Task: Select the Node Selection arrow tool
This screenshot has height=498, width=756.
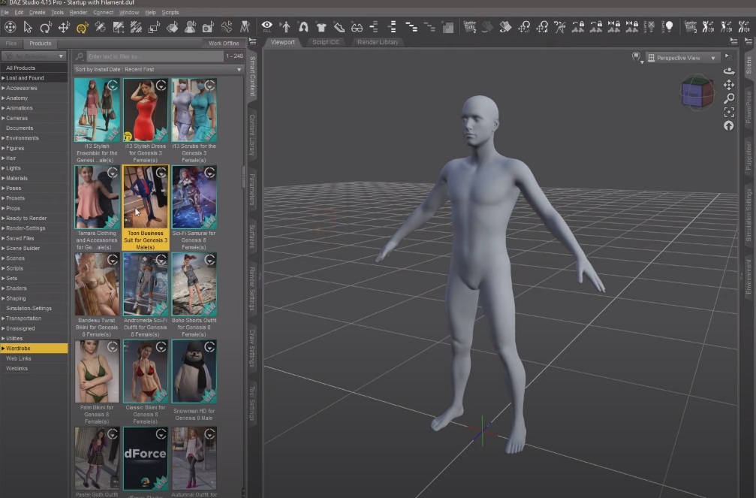Action: coord(28,28)
